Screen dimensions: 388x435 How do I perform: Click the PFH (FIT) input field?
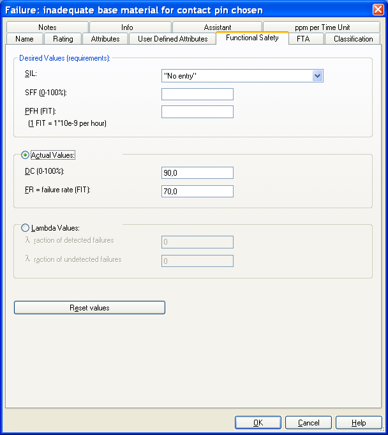point(197,112)
